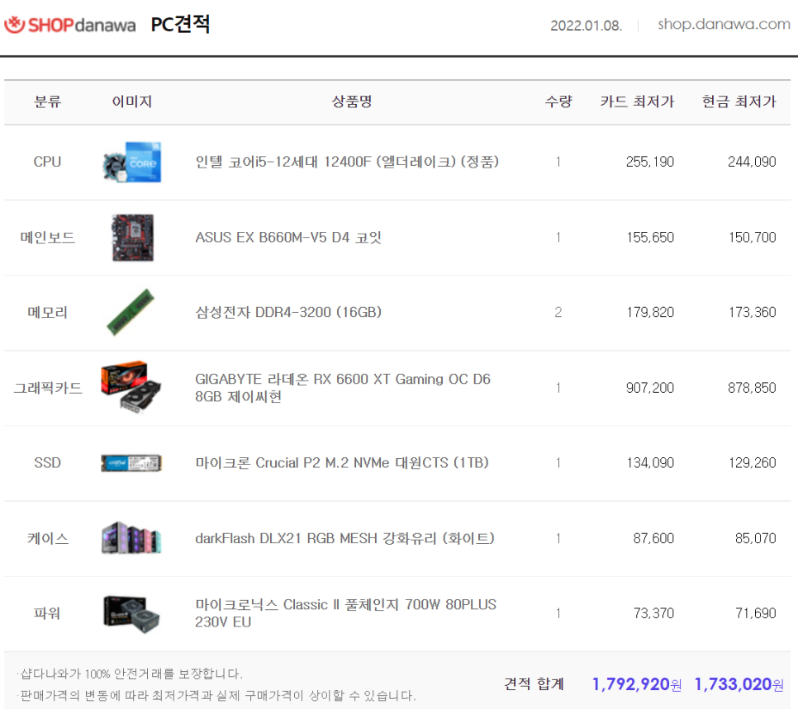
Task: Click the memory card price 179,820
Action: [x=650, y=312]
